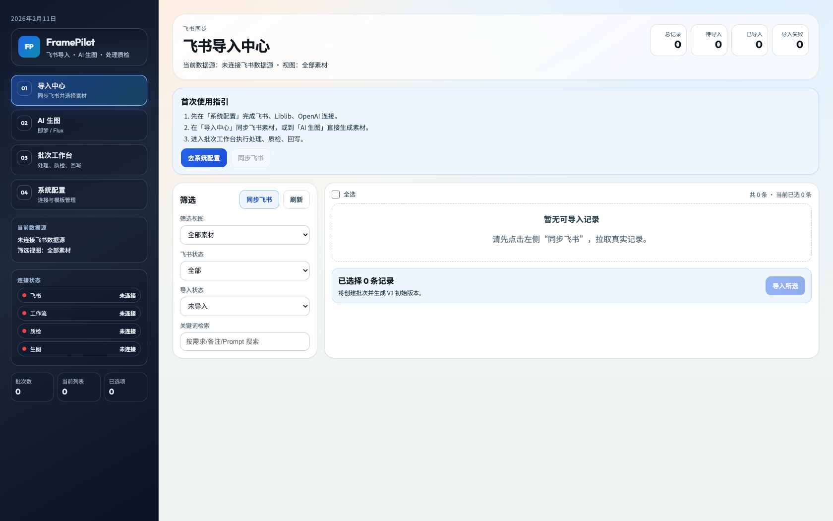
Task: Click the 生图 connection status indicator
Action: pos(78,349)
